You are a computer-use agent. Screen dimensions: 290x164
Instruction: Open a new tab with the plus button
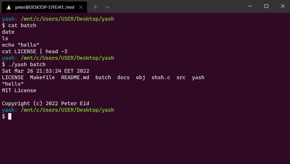(x=95, y=7)
